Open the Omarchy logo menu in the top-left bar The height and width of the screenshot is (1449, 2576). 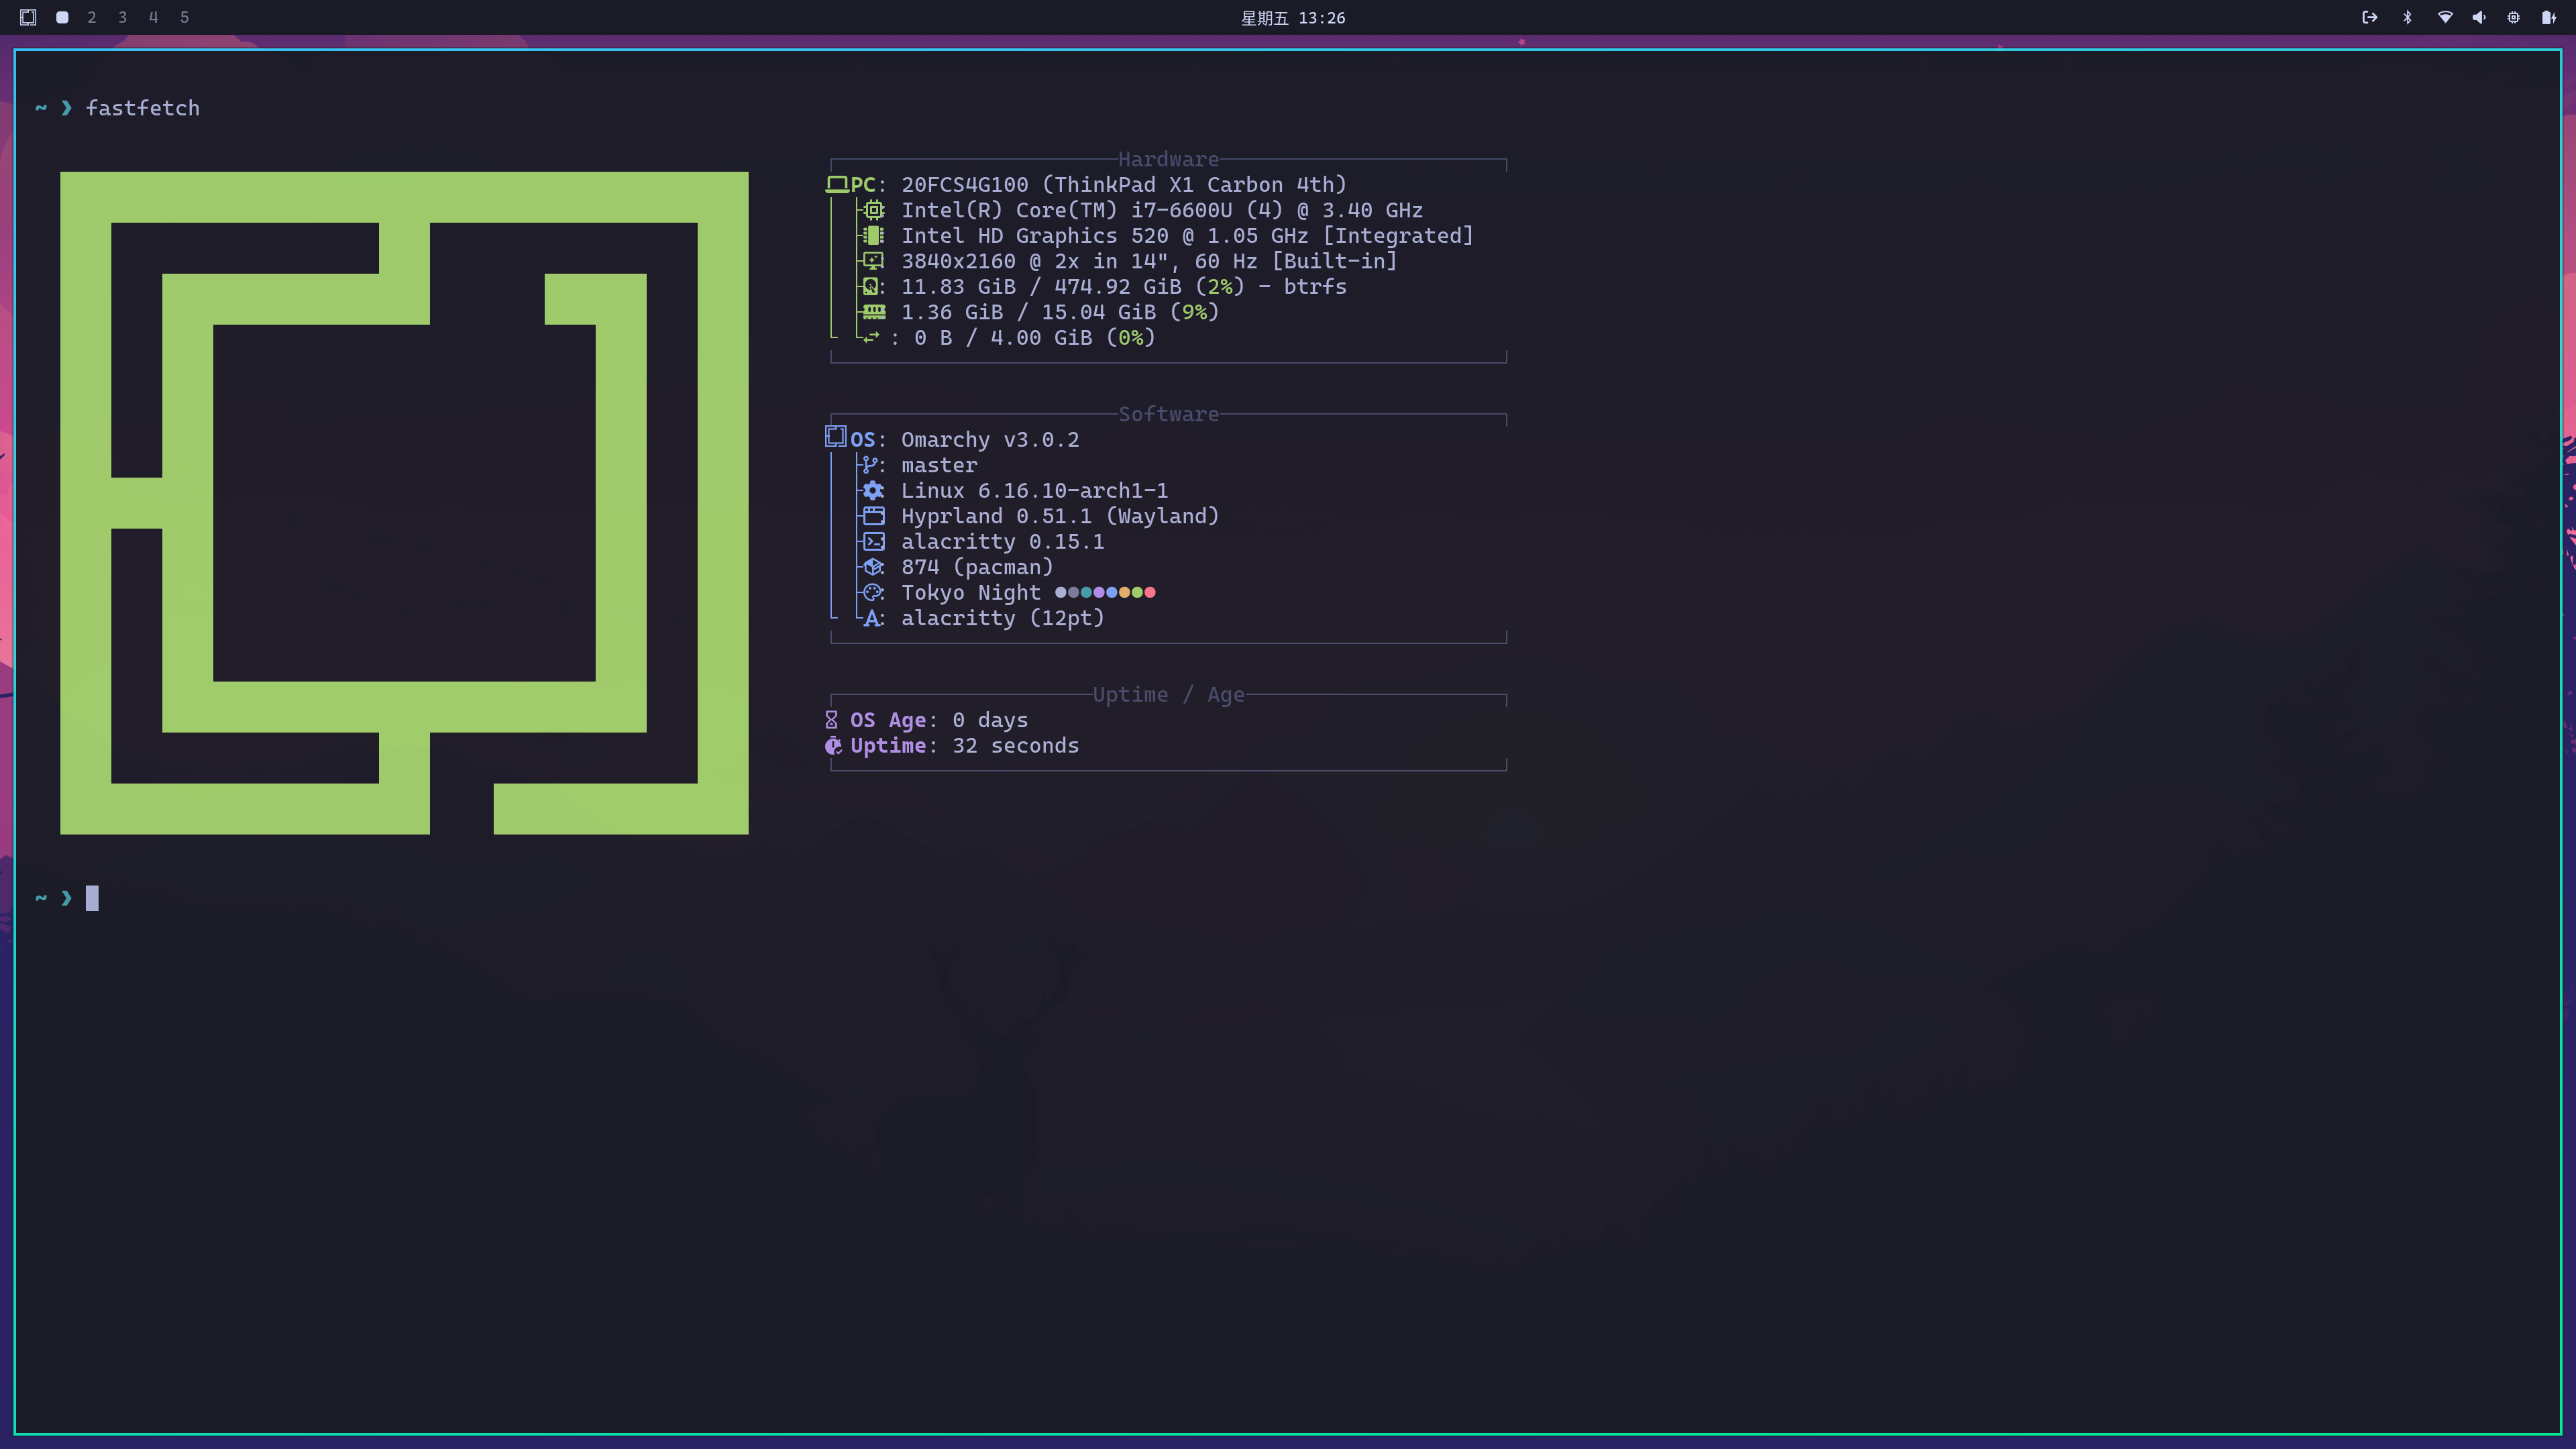tap(27, 17)
